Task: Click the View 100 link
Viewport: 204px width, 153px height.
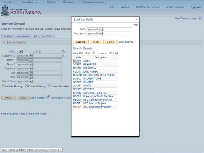Action: coord(78,53)
